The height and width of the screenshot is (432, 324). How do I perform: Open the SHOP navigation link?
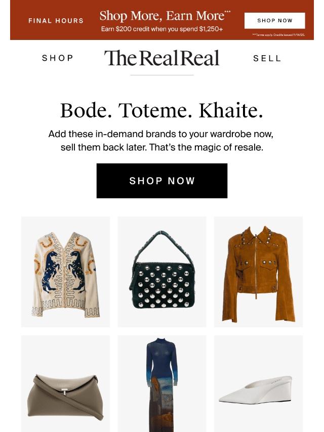pyautogui.click(x=58, y=58)
